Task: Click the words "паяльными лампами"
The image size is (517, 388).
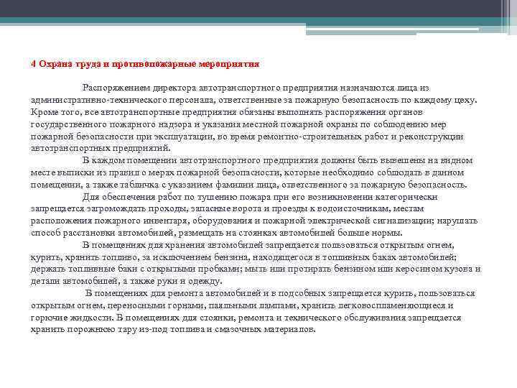Action: (253, 305)
